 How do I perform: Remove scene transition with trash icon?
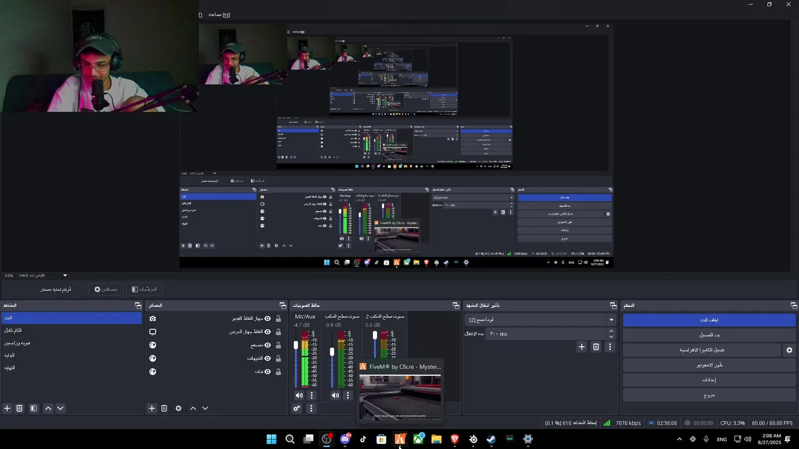[596, 347]
